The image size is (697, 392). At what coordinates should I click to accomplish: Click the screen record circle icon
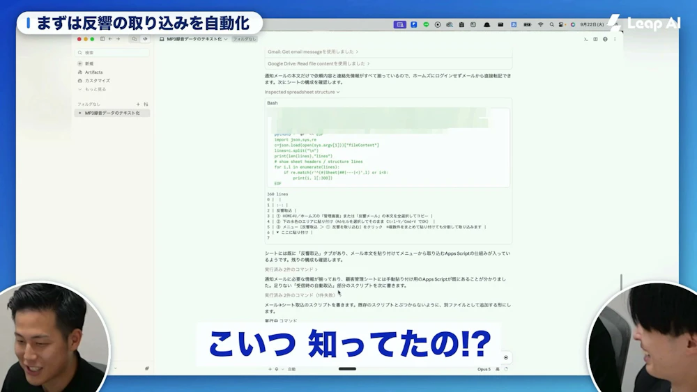438,25
